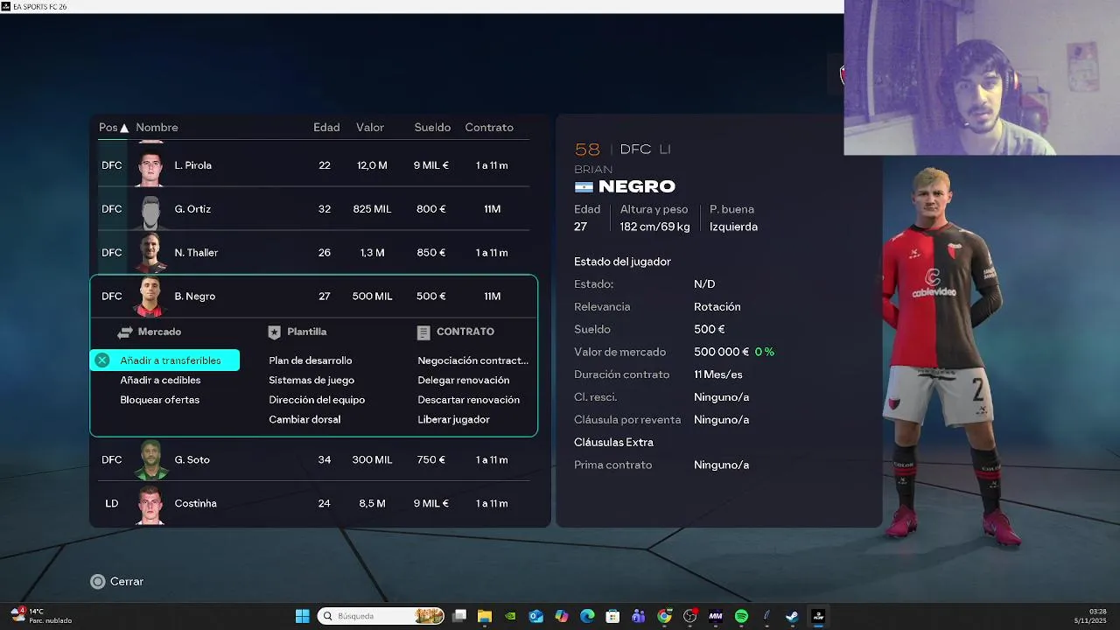Viewport: 1120px width, 630px height.
Task: Click the 8,5 M value cell
Action: 372,504
